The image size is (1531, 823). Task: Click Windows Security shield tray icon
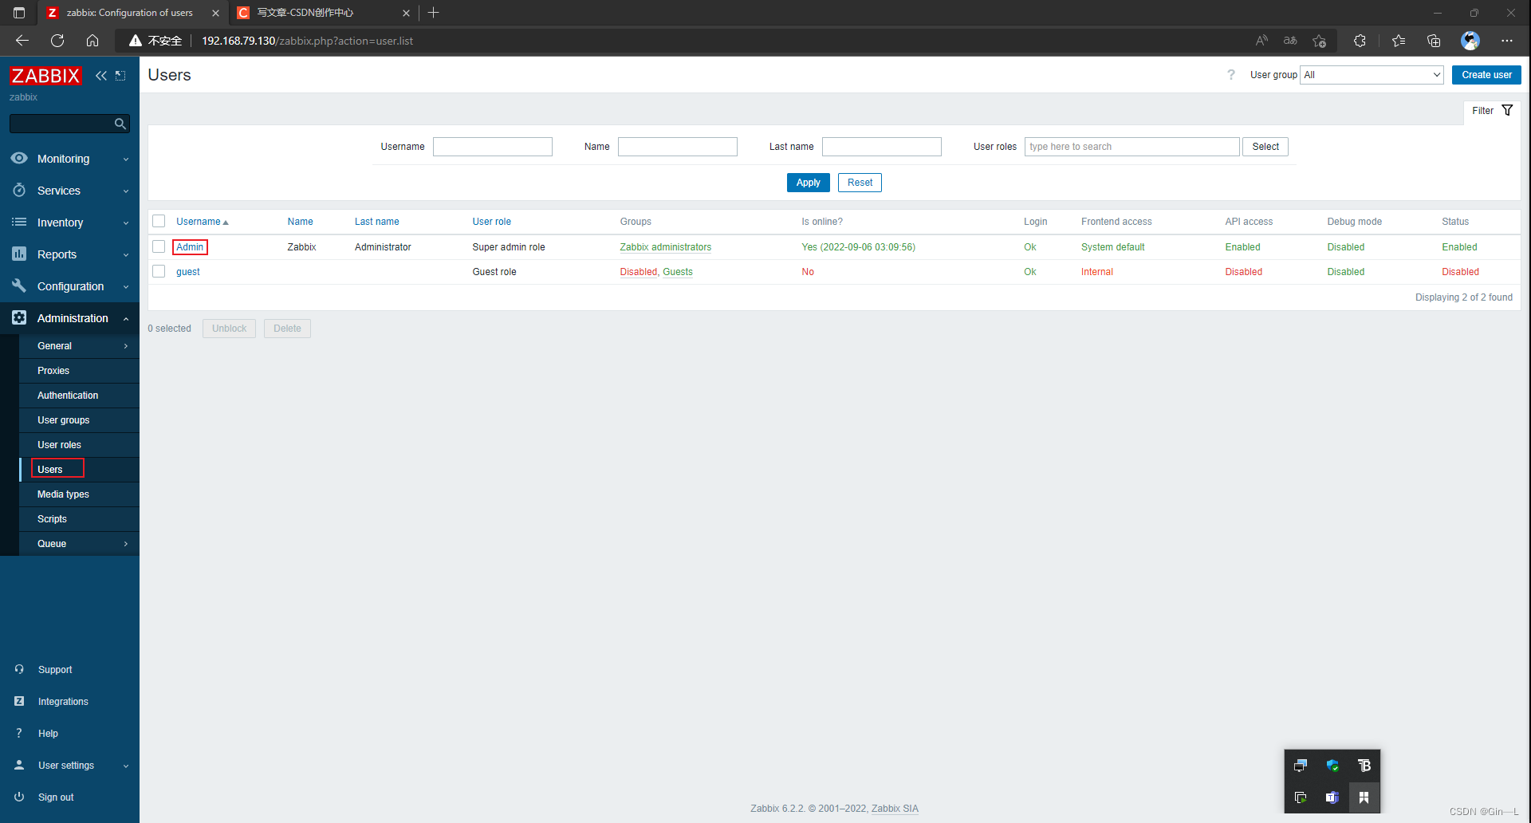tap(1332, 766)
